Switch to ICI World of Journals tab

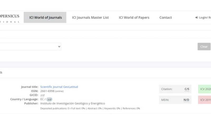45,17
